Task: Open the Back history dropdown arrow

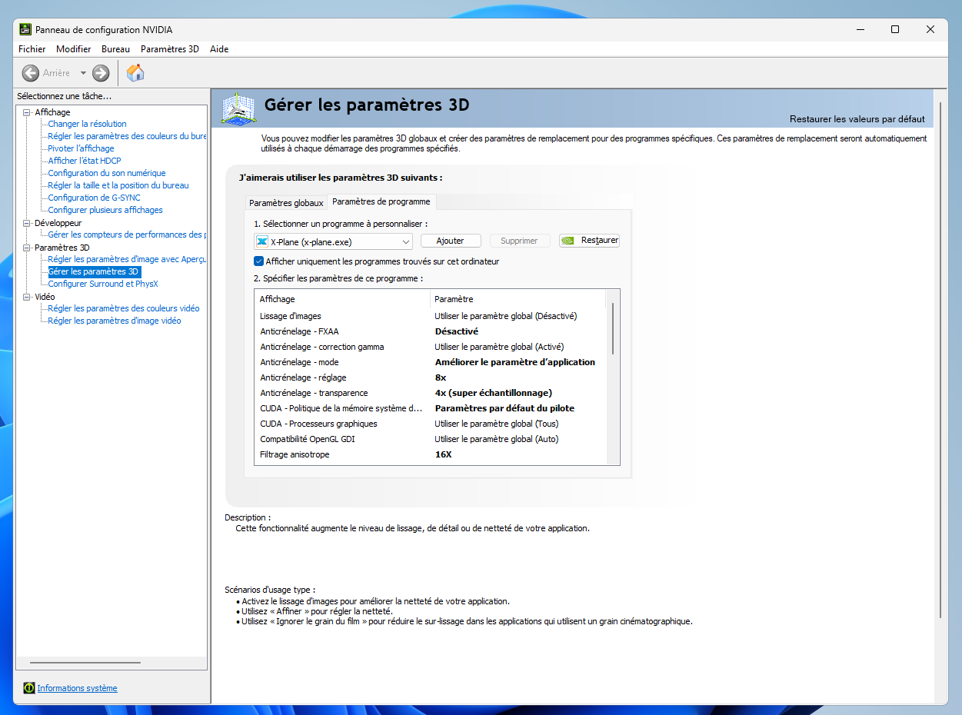Action: (x=83, y=73)
